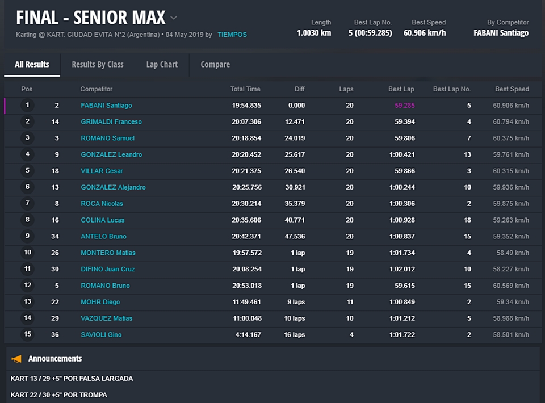Select the All Results tab
Screen dimensions: 545x403
(x=32, y=64)
